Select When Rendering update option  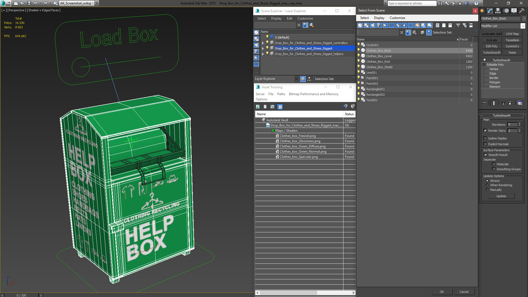click(487, 185)
